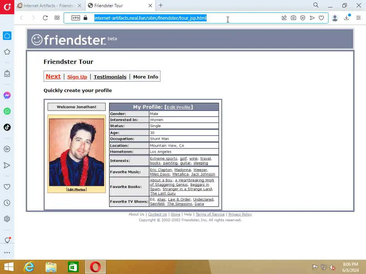Click the Metallica music link
This screenshot has width=366, height=274.
click(180, 174)
